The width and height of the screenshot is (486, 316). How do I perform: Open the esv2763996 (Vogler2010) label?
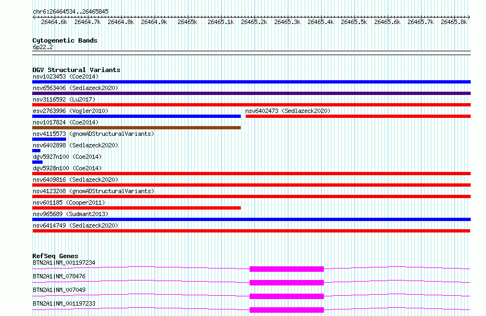(70, 111)
